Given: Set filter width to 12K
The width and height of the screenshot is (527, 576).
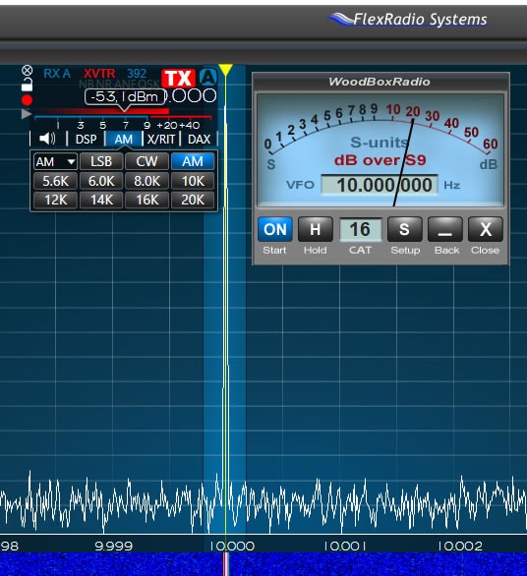Looking at the screenshot, I should pyautogui.click(x=55, y=201).
